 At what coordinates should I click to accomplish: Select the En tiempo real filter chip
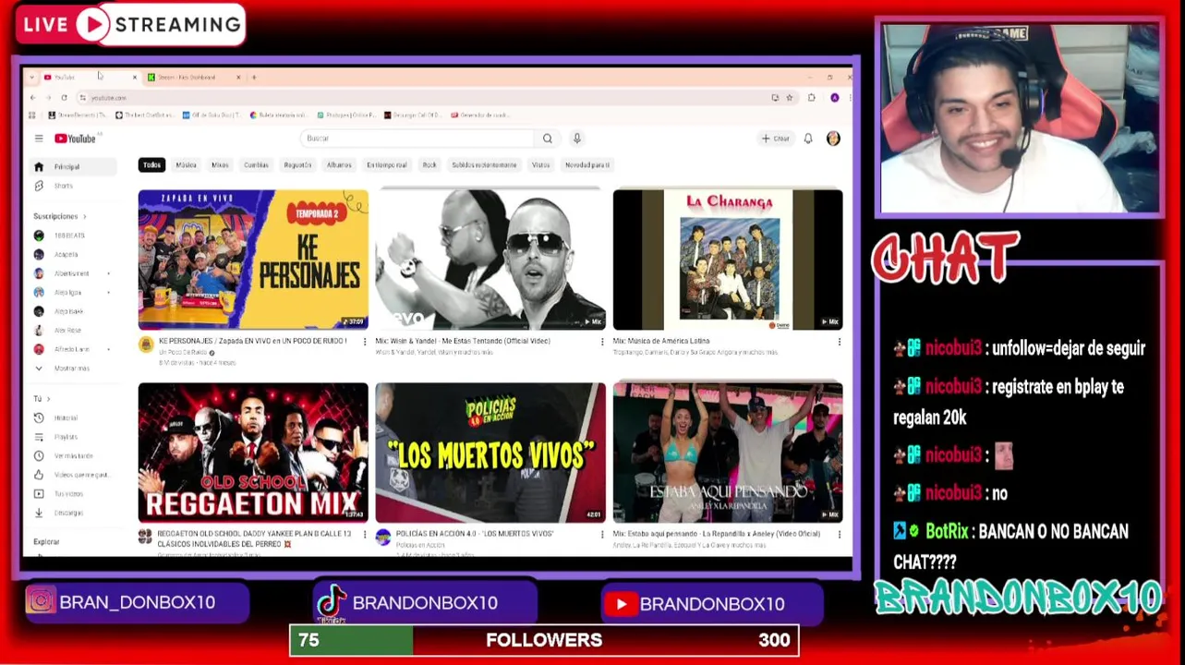coord(387,165)
